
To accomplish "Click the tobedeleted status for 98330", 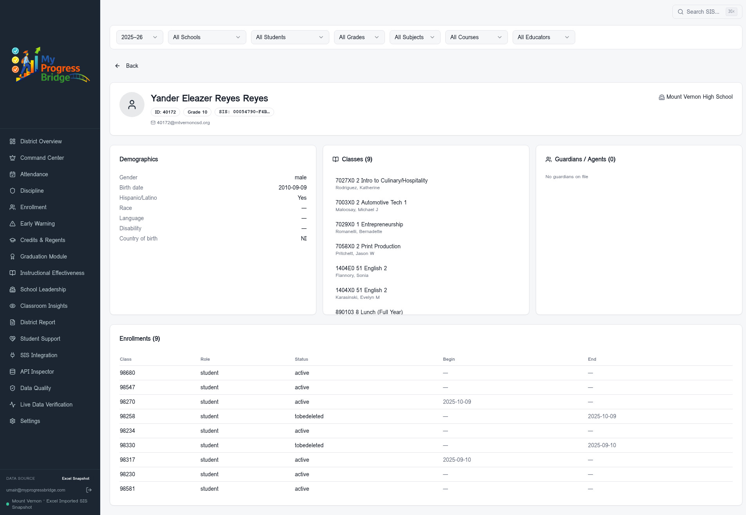I will pos(309,445).
